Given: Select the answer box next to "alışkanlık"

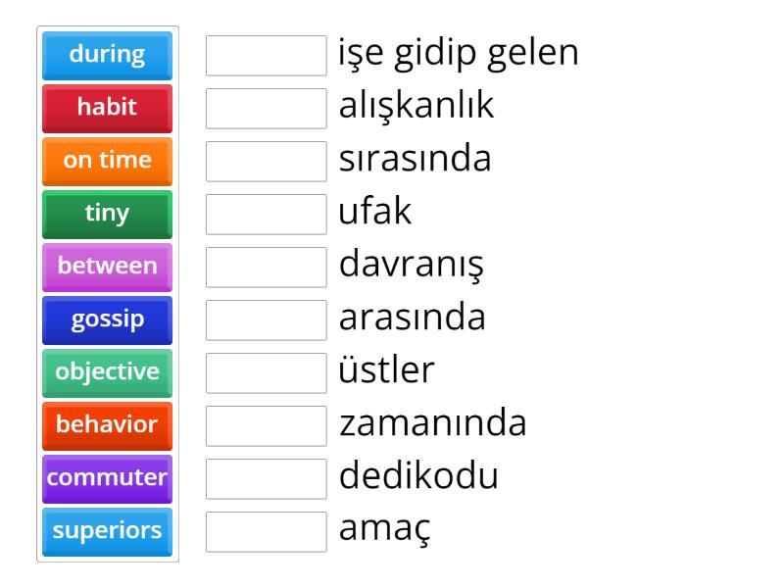Looking at the screenshot, I should (x=267, y=109).
